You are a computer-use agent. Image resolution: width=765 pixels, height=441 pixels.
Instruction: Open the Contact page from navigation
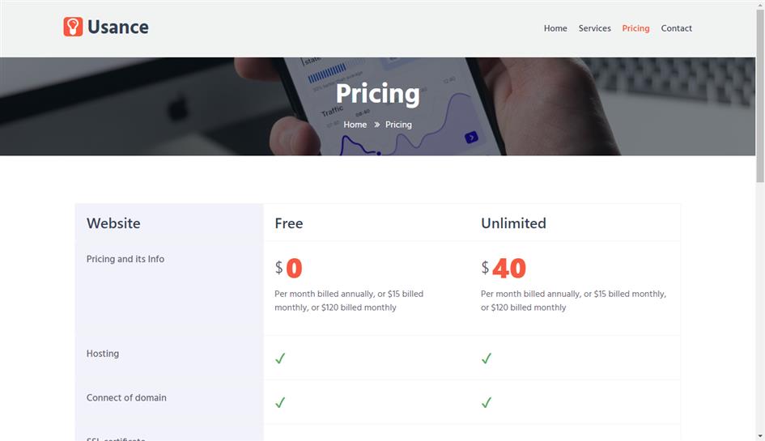point(676,28)
